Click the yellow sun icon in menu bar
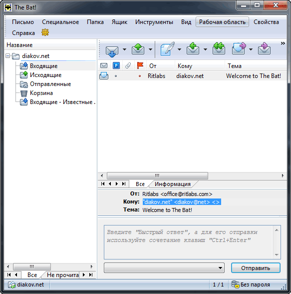 coord(45,32)
